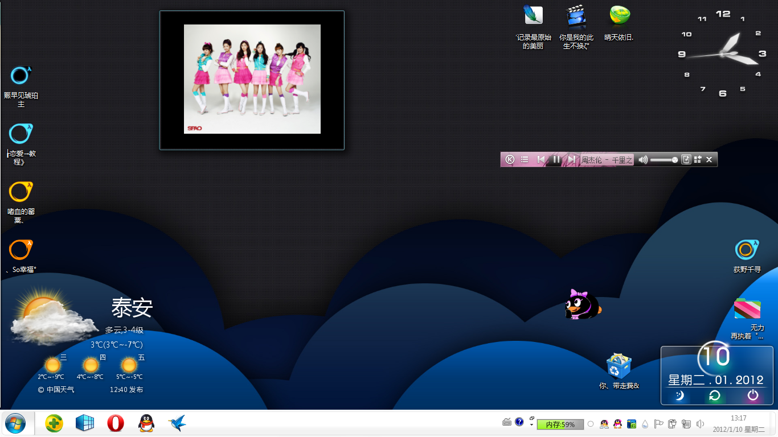
Task: Launch the blue cube app from taskbar
Action: click(85, 423)
